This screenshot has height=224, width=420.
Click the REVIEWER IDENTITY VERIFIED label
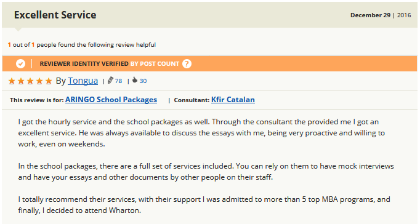(x=84, y=64)
